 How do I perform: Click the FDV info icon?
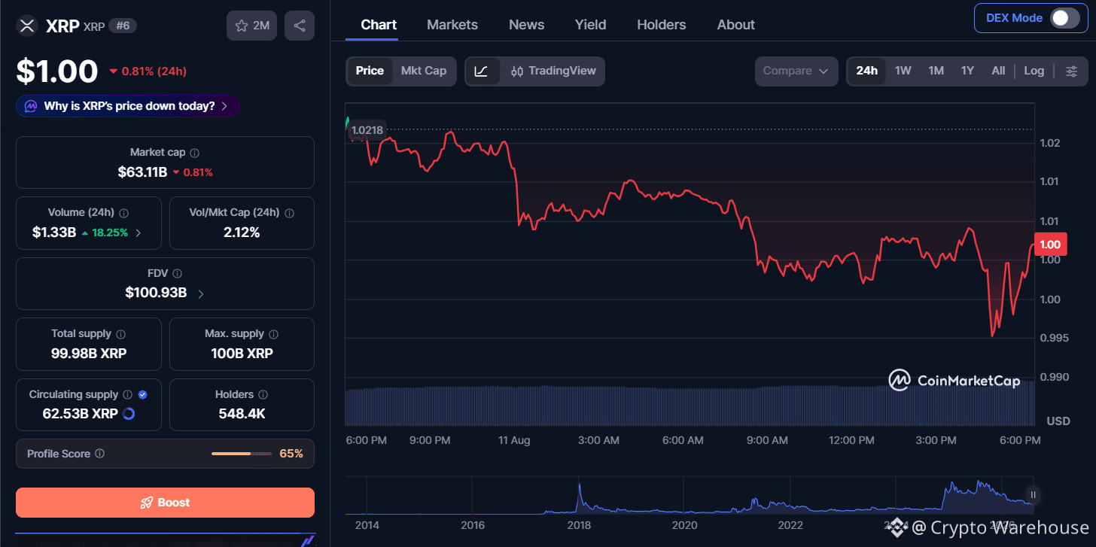tap(177, 274)
